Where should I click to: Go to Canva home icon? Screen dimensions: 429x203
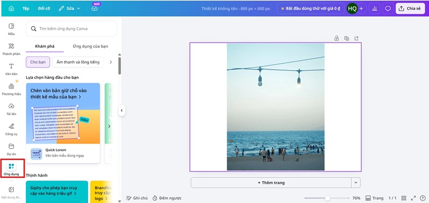(x=11, y=9)
